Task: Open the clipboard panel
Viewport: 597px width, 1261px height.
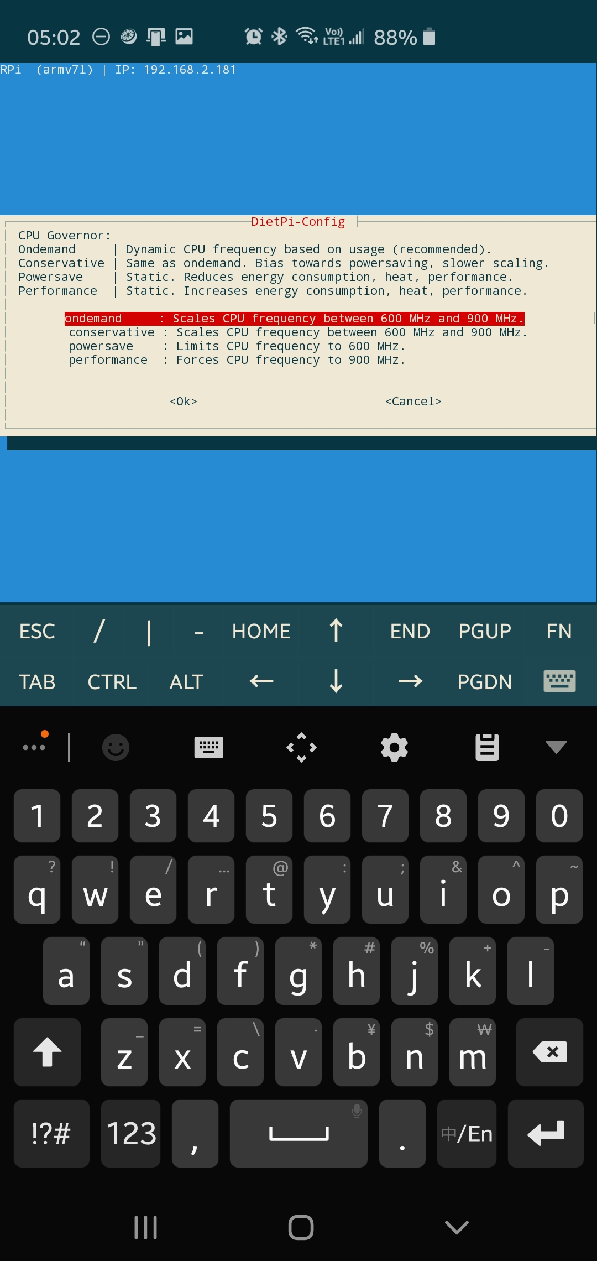Action: (487, 747)
